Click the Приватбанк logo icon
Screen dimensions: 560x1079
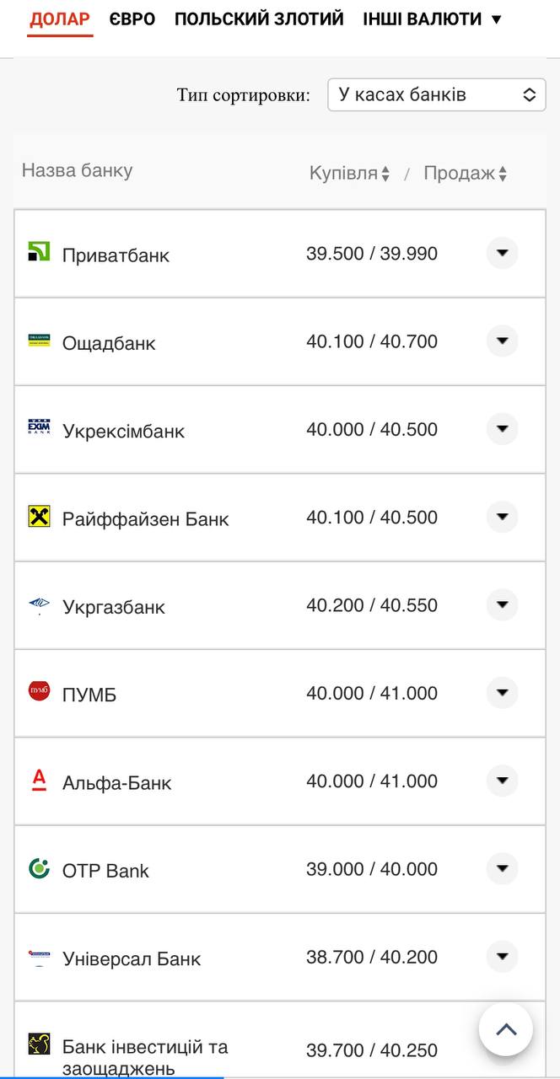(39, 251)
